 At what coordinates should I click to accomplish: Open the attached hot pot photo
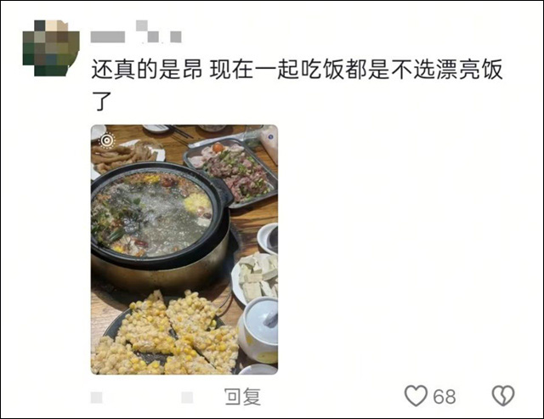184,249
